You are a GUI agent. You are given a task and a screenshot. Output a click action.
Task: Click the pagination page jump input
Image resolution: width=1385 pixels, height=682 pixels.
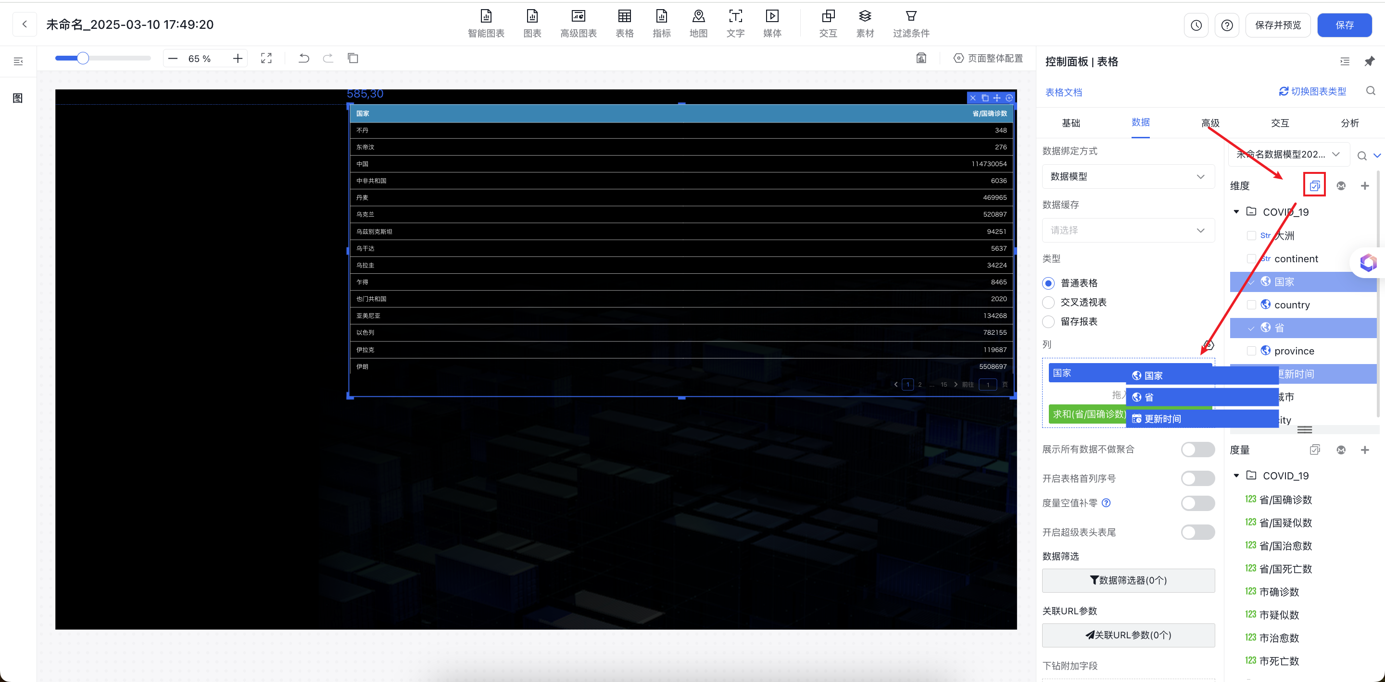(x=988, y=385)
